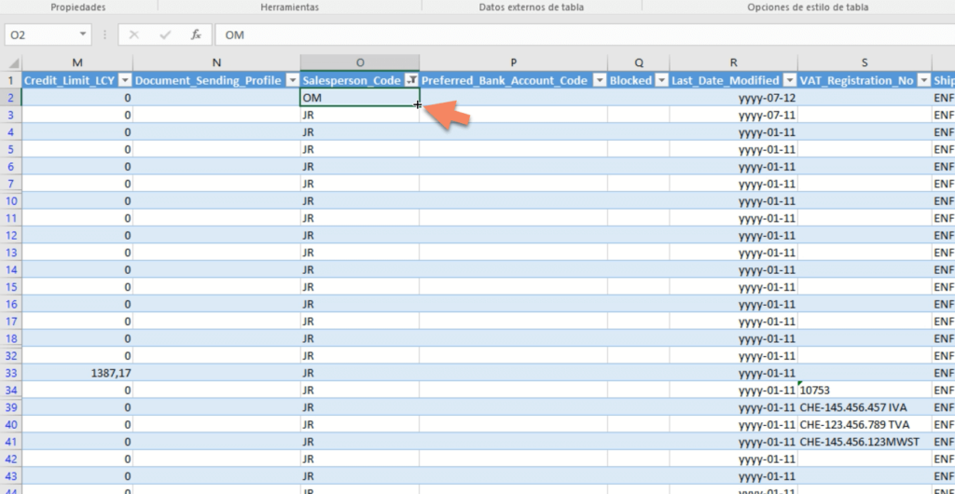Screen dimensions: 955x494
Task: Open active filter on Salesperson_Code column
Action: pos(410,81)
